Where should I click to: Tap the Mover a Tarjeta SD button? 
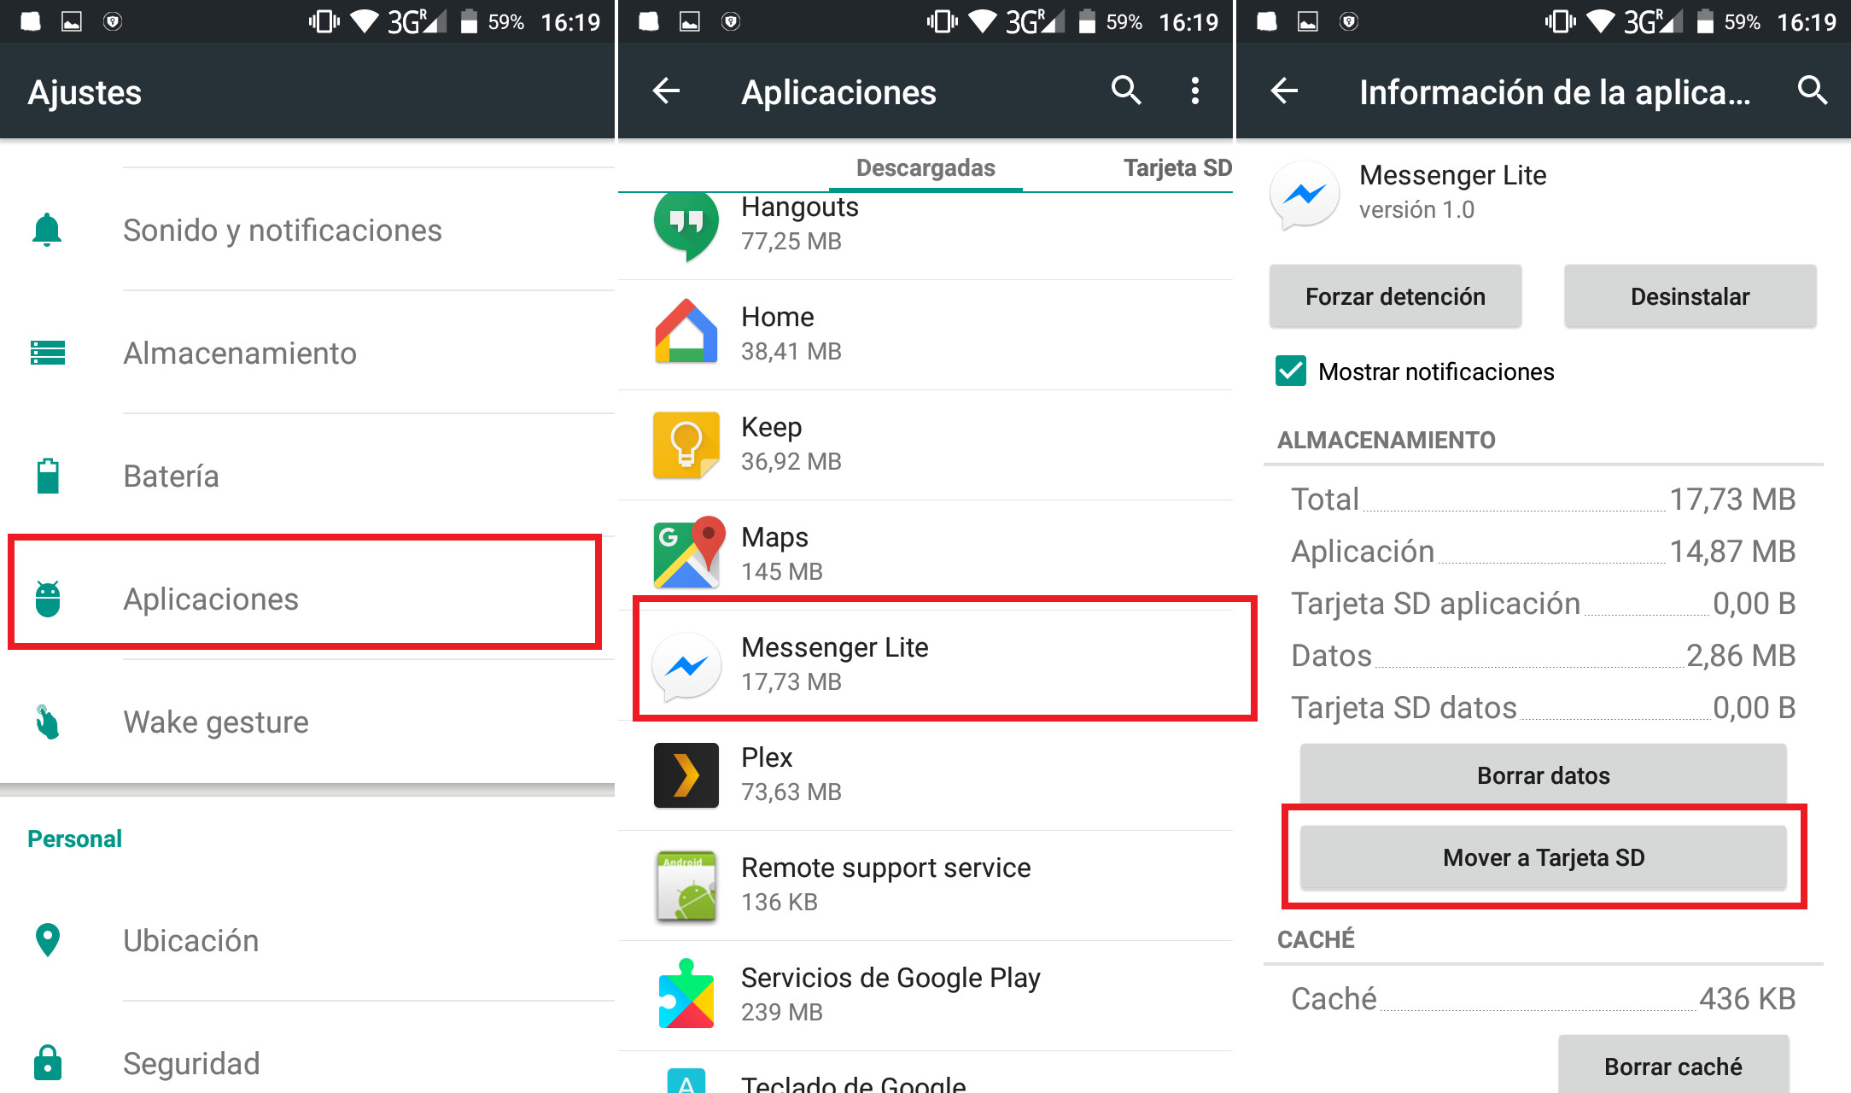click(x=1544, y=857)
